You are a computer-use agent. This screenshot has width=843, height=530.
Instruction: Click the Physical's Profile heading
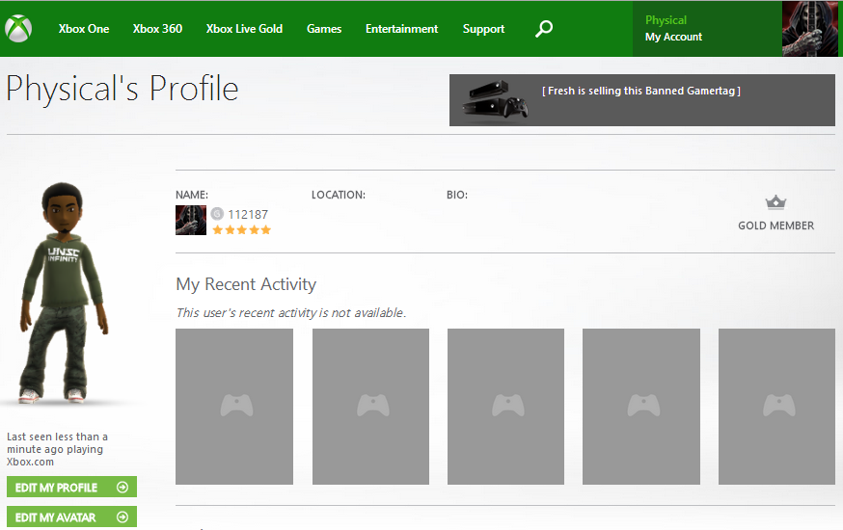[122, 89]
